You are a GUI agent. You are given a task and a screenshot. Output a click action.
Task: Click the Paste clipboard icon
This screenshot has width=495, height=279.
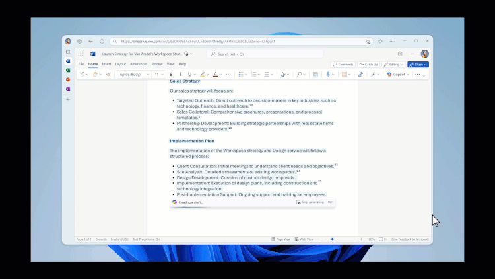pyautogui.click(x=96, y=74)
